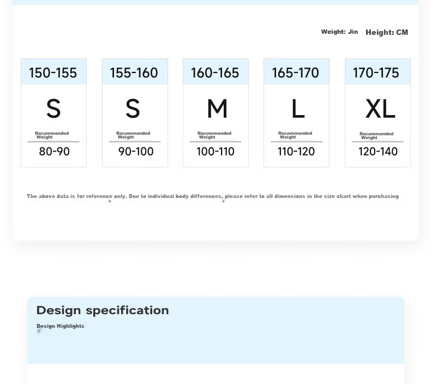Select the 155-160 height card
The image size is (431, 384).
(x=135, y=113)
